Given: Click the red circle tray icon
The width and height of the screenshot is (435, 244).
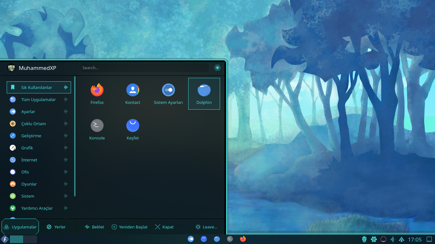Looking at the screenshot, I should [x=383, y=239].
